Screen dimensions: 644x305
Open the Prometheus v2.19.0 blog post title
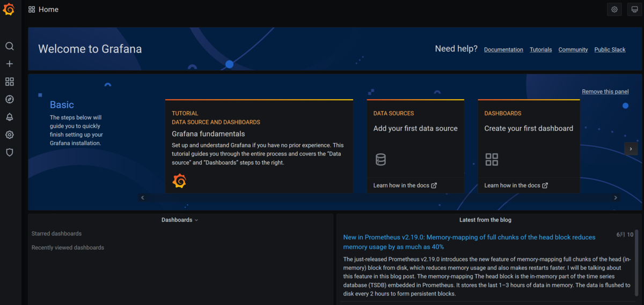(470, 242)
